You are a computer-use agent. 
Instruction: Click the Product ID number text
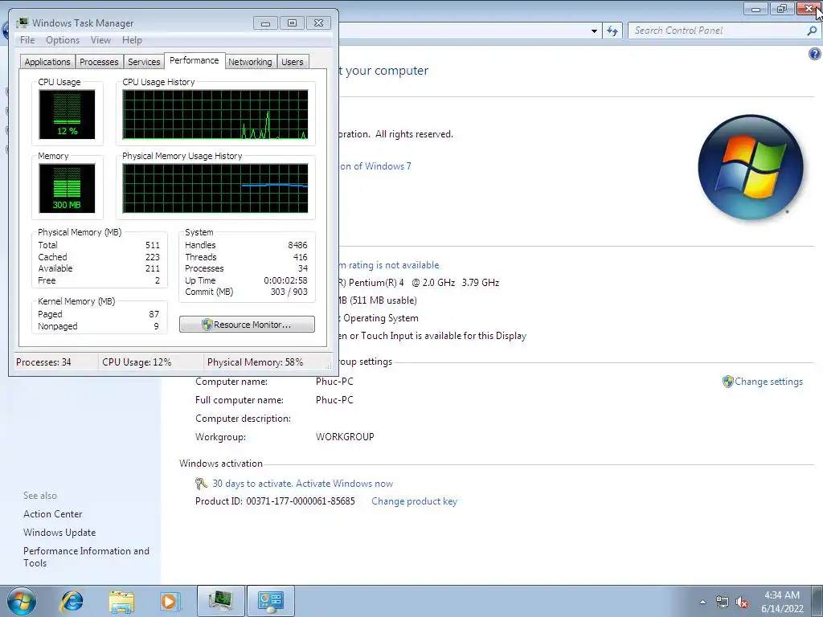pyautogui.click(x=301, y=501)
